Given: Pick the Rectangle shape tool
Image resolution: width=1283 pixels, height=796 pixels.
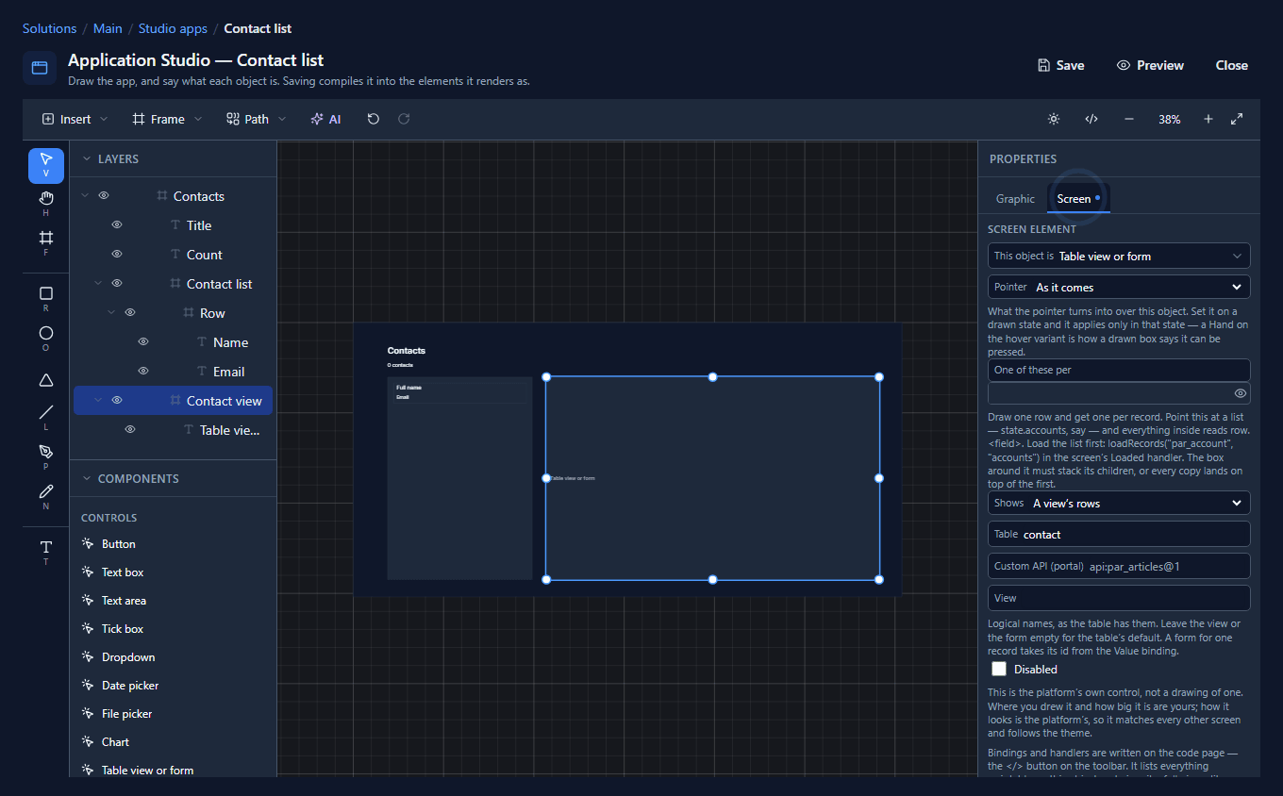Looking at the screenshot, I should click(46, 298).
